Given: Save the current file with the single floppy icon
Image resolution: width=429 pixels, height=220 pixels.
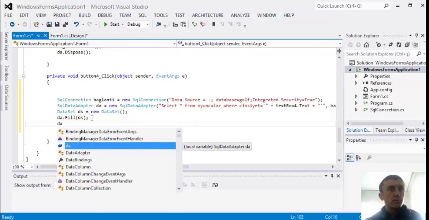Looking at the screenshot, I should (57, 24).
